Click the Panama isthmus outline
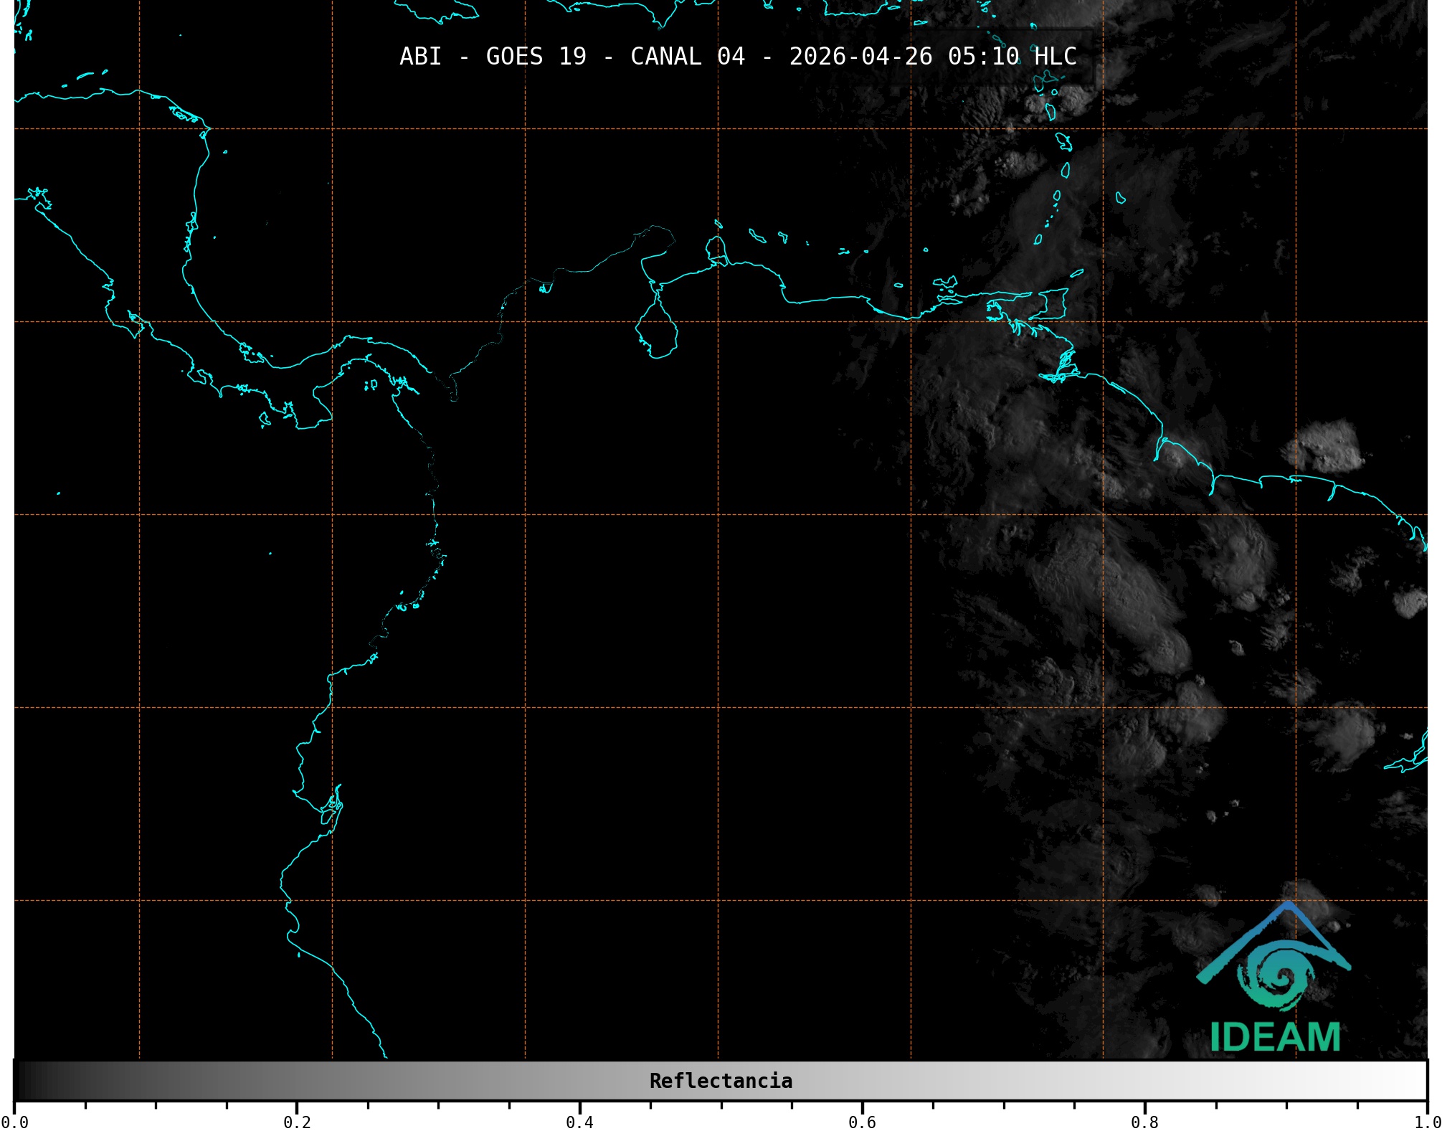Image resolution: width=1442 pixels, height=1131 pixels. click(x=351, y=351)
